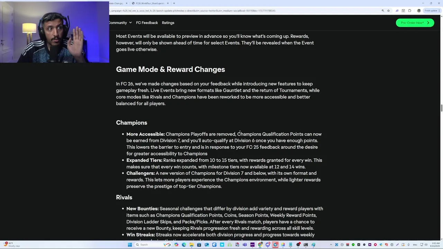Screen dimensions: 443x249
Task: Open the page zoom magnifier icon
Action: pyautogui.click(x=383, y=11)
